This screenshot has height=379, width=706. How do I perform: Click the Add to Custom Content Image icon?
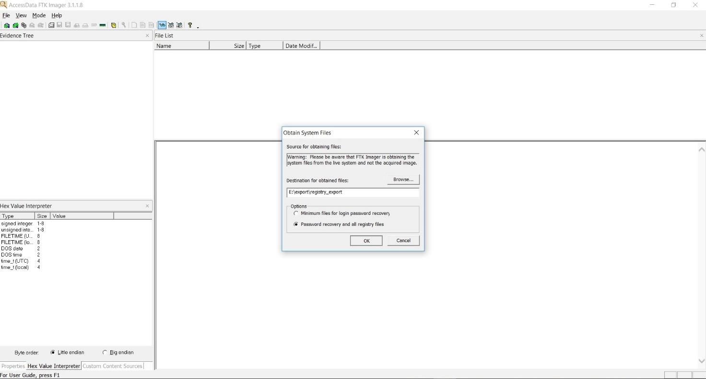pos(77,25)
